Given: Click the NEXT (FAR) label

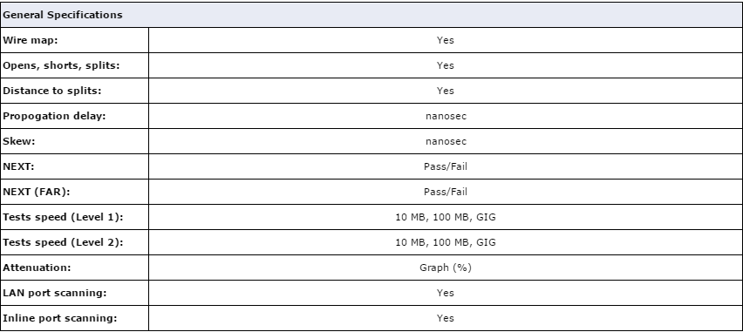Looking at the screenshot, I should pos(37,192).
